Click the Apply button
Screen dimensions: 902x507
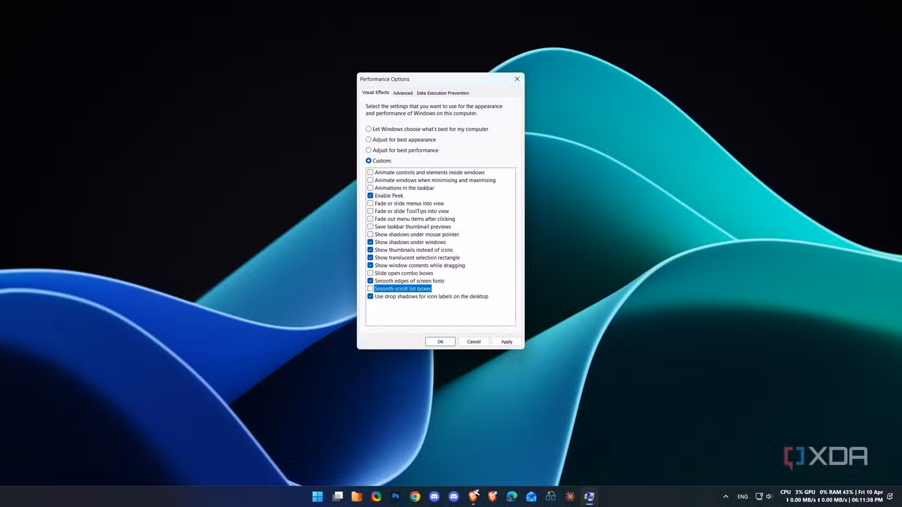pyautogui.click(x=507, y=341)
